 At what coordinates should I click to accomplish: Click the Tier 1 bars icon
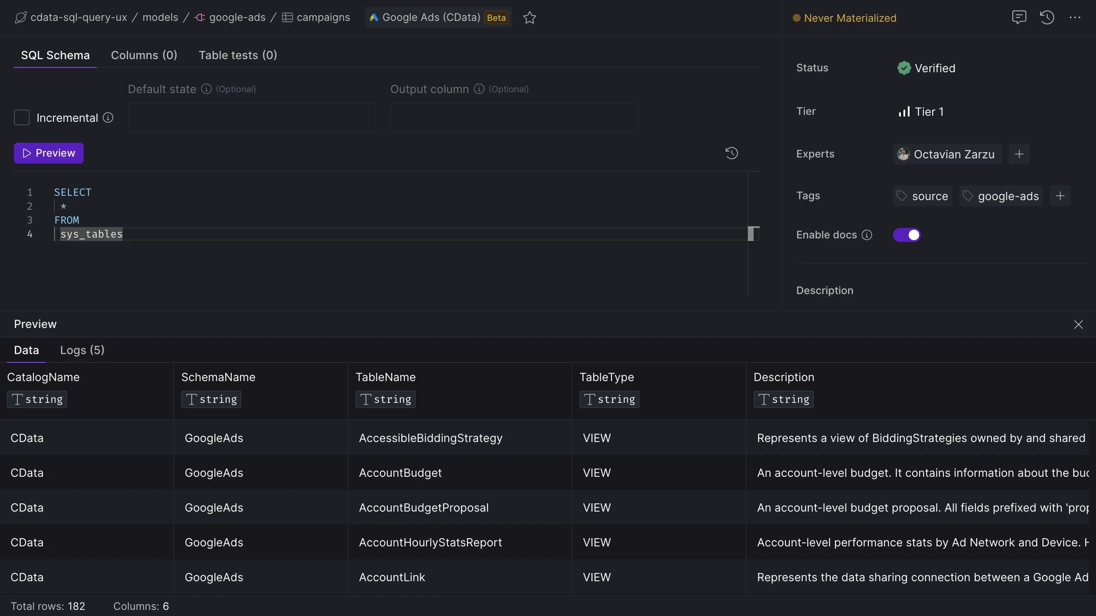tap(904, 112)
